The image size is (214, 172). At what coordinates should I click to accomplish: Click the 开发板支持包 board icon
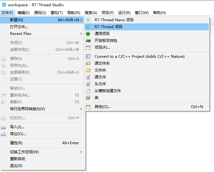click(x=88, y=41)
